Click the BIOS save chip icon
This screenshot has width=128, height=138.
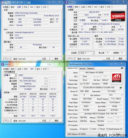(121, 87)
